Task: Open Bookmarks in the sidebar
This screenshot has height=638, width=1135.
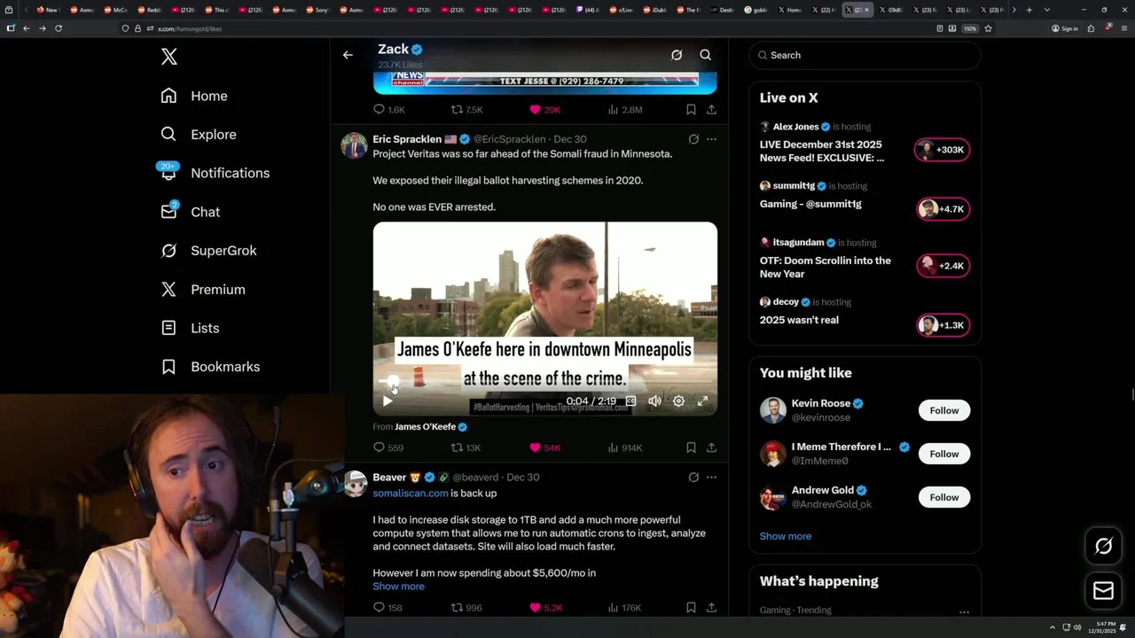Action: point(210,367)
